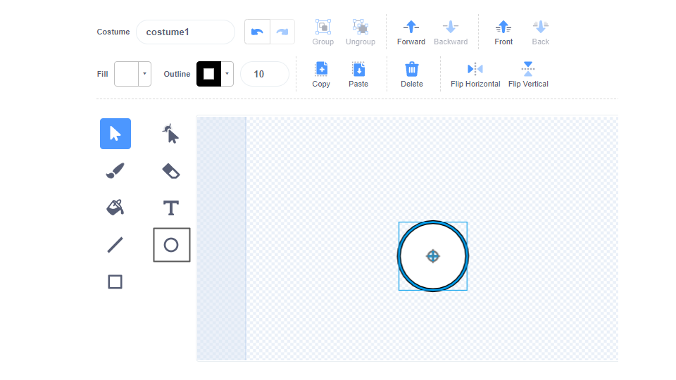
Task: Select the Brush tool
Action: coord(115,171)
